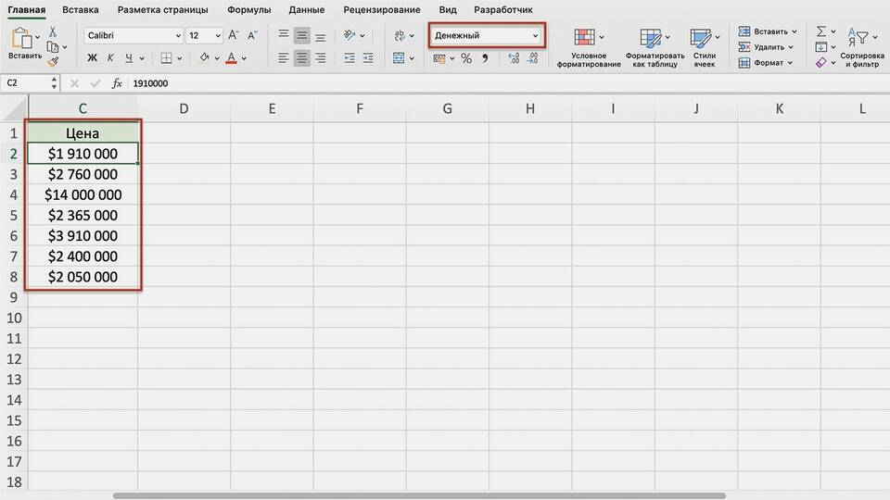The image size is (890, 500).
Task: Expand underline style arrow
Action: [142, 57]
